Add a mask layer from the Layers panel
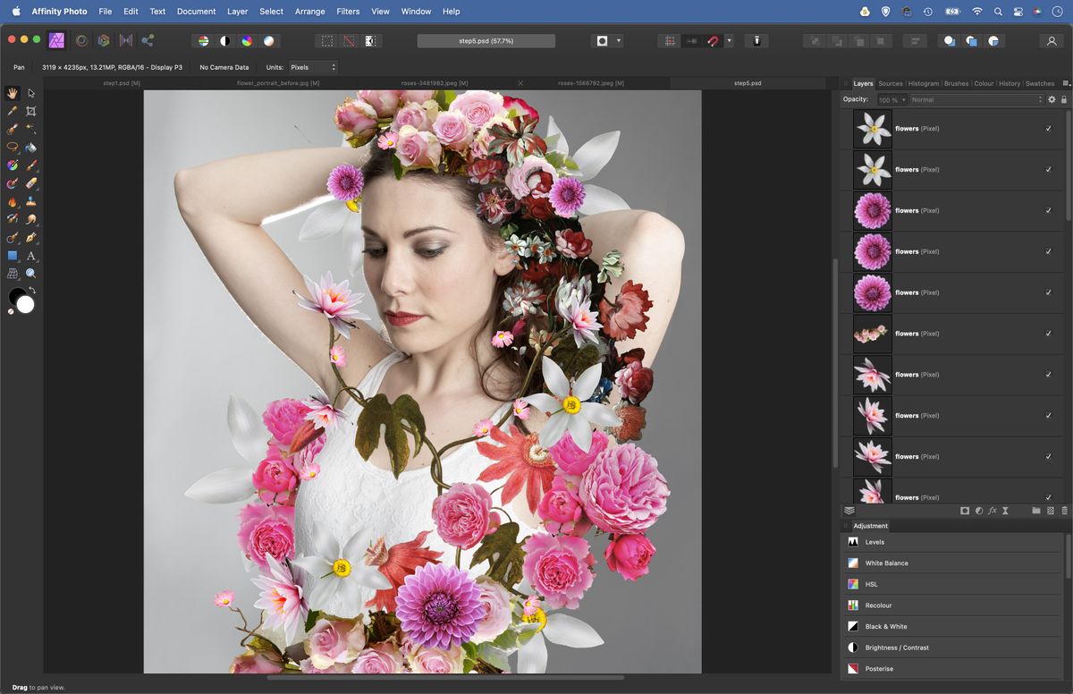1073x694 pixels. pos(965,511)
